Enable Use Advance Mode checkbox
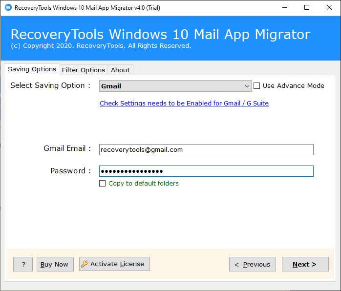Image resolution: width=341 pixels, height=291 pixels. [256, 85]
